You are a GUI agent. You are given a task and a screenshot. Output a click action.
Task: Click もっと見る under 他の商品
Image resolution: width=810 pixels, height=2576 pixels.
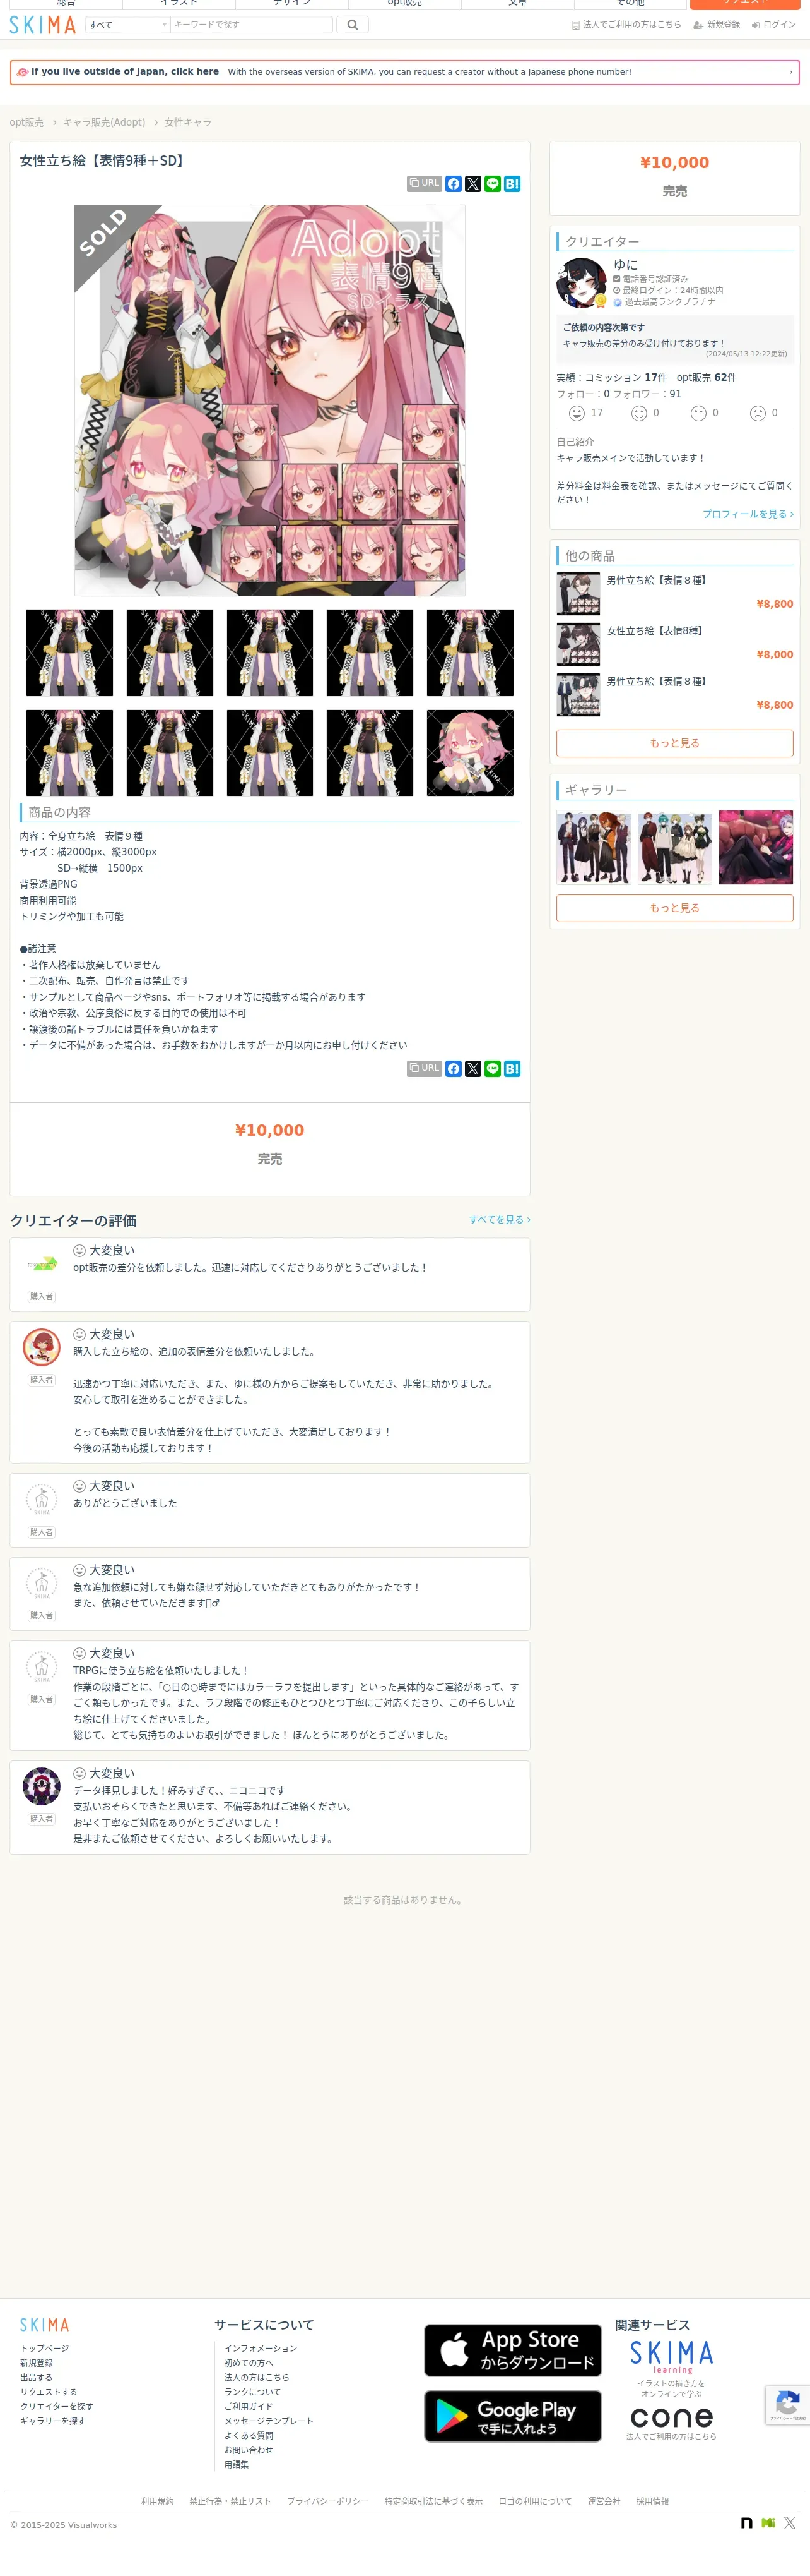click(675, 743)
